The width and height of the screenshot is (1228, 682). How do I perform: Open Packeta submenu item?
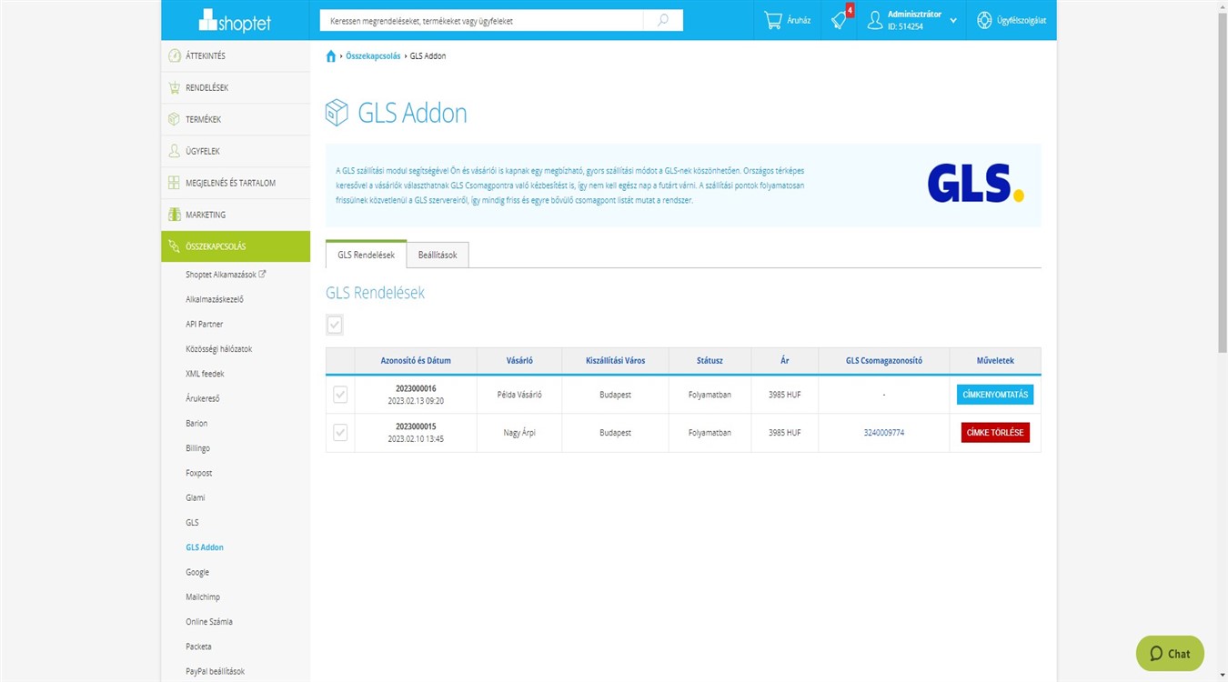tap(198, 647)
